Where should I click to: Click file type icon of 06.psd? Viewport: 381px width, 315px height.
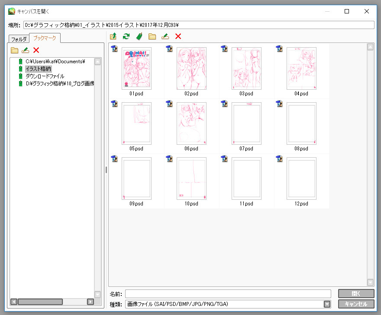point(169,104)
